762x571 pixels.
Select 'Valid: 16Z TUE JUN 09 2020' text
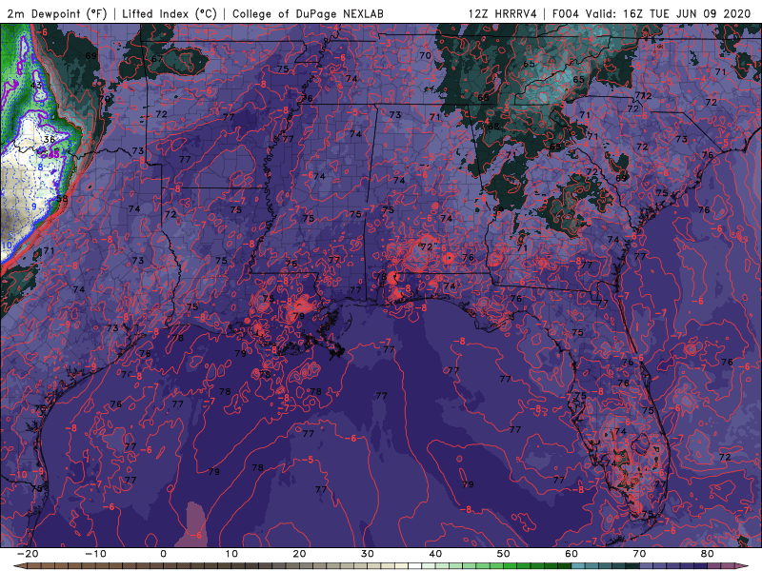click(669, 13)
